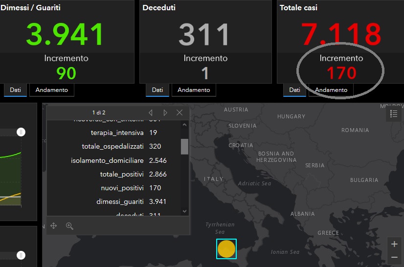Click the zoom-to-feature magnifier icon

69,225
